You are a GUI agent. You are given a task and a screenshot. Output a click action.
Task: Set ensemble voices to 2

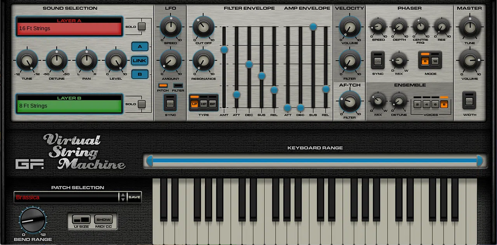(417, 104)
